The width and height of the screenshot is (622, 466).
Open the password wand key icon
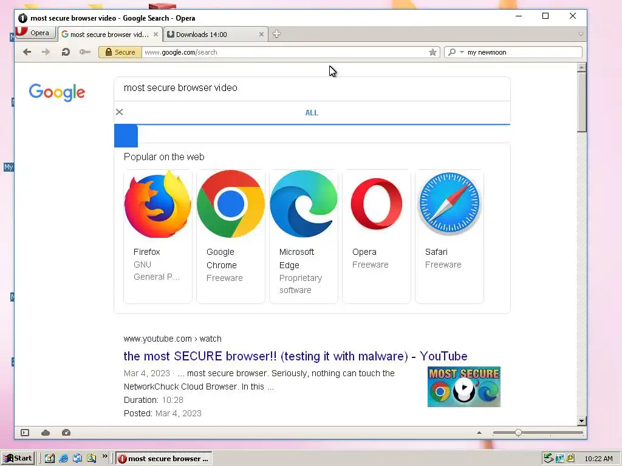[x=85, y=52]
